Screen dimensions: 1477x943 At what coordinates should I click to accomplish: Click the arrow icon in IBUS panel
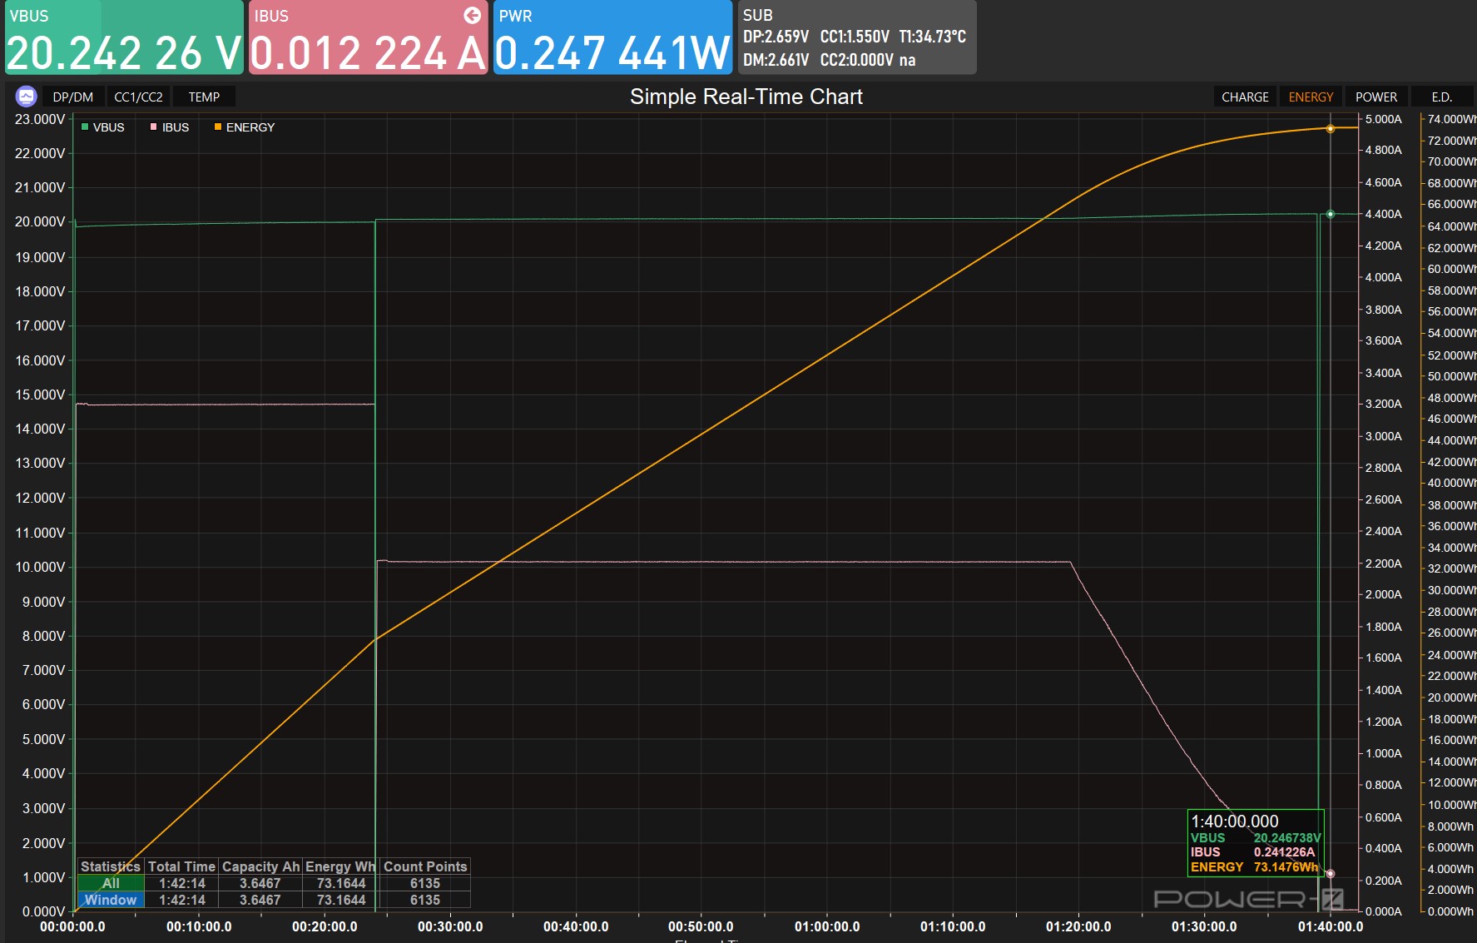pos(472,15)
